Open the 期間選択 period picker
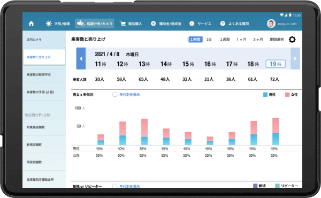 (277, 40)
